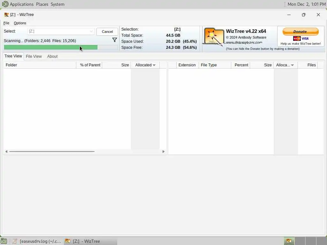The height and width of the screenshot is (245, 327).
Task: Restore down the WizTree window
Action: [x=304, y=15]
